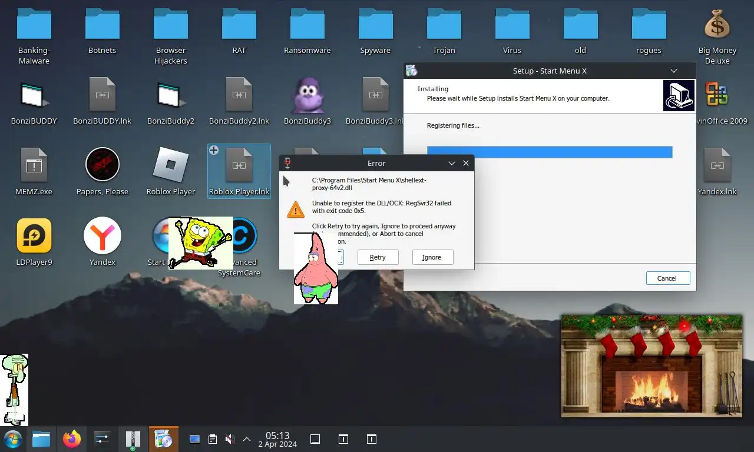Switch to the Setup installer taskbar entry
The height and width of the screenshot is (452, 754).
tap(163, 439)
